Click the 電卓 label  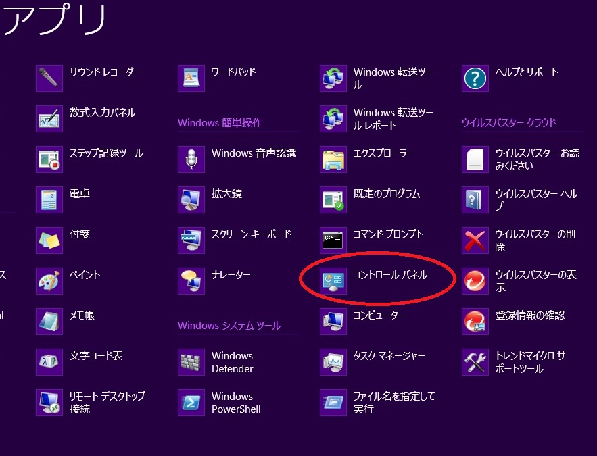[x=80, y=194]
